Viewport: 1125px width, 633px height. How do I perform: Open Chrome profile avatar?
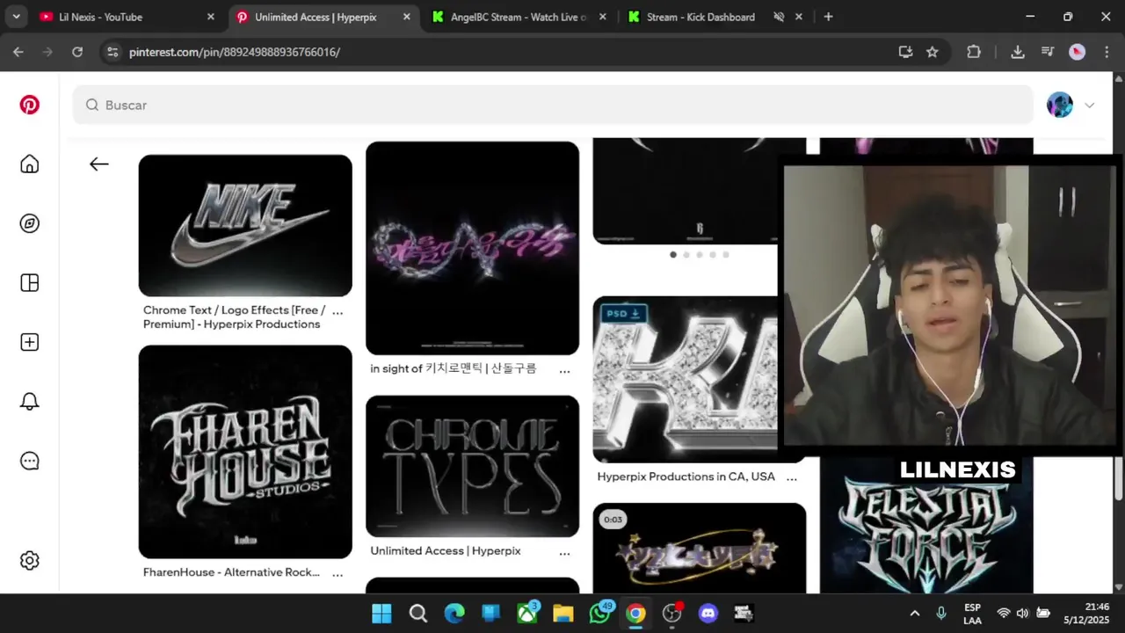pyautogui.click(x=1077, y=52)
